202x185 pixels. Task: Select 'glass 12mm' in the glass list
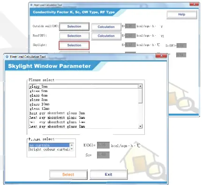[83, 108]
